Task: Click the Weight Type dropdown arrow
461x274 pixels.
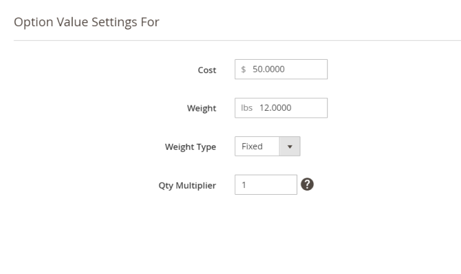Action: [x=290, y=146]
